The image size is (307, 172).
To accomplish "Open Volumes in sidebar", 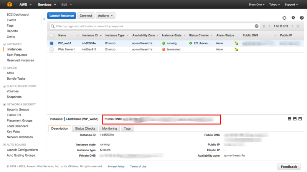I will (x=13, y=91).
